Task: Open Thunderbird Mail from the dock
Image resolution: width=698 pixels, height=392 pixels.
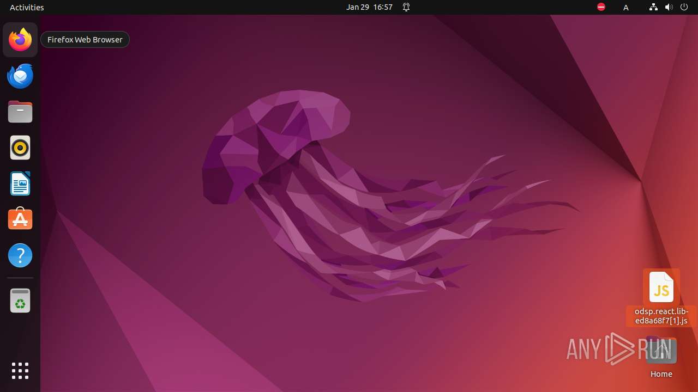Action: coord(20,76)
